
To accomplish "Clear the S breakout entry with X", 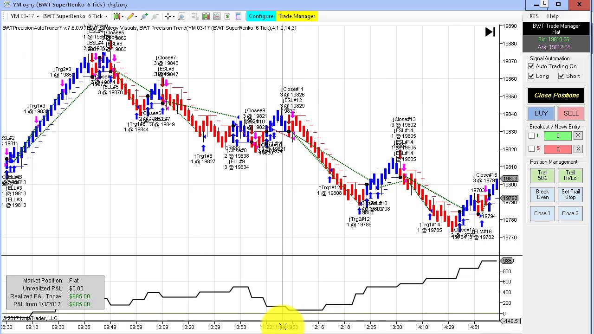I will tap(578, 149).
